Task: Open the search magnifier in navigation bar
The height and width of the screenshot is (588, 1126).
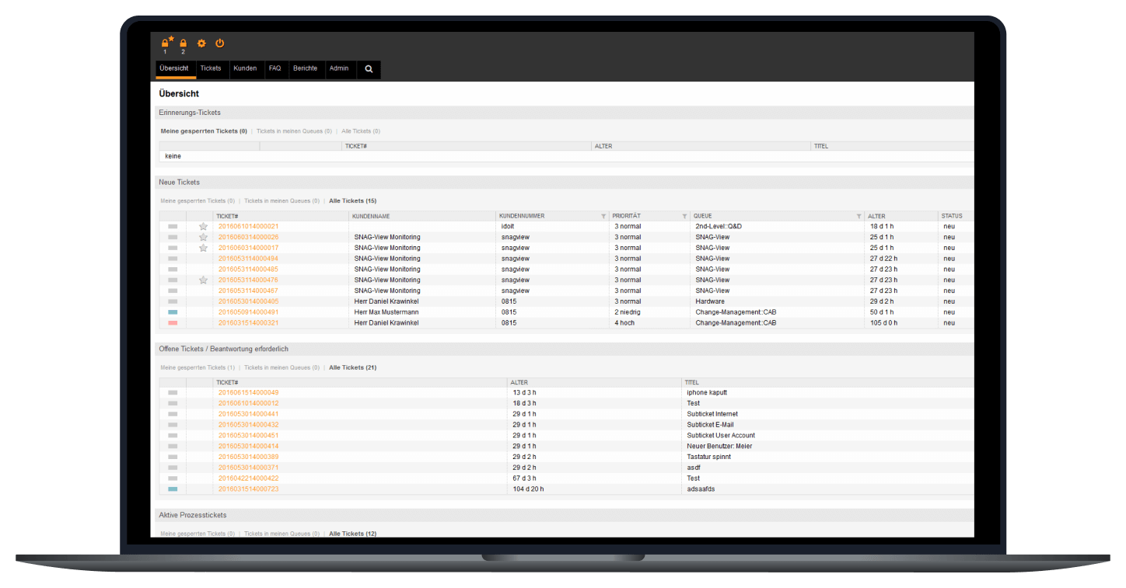Action: click(x=369, y=68)
